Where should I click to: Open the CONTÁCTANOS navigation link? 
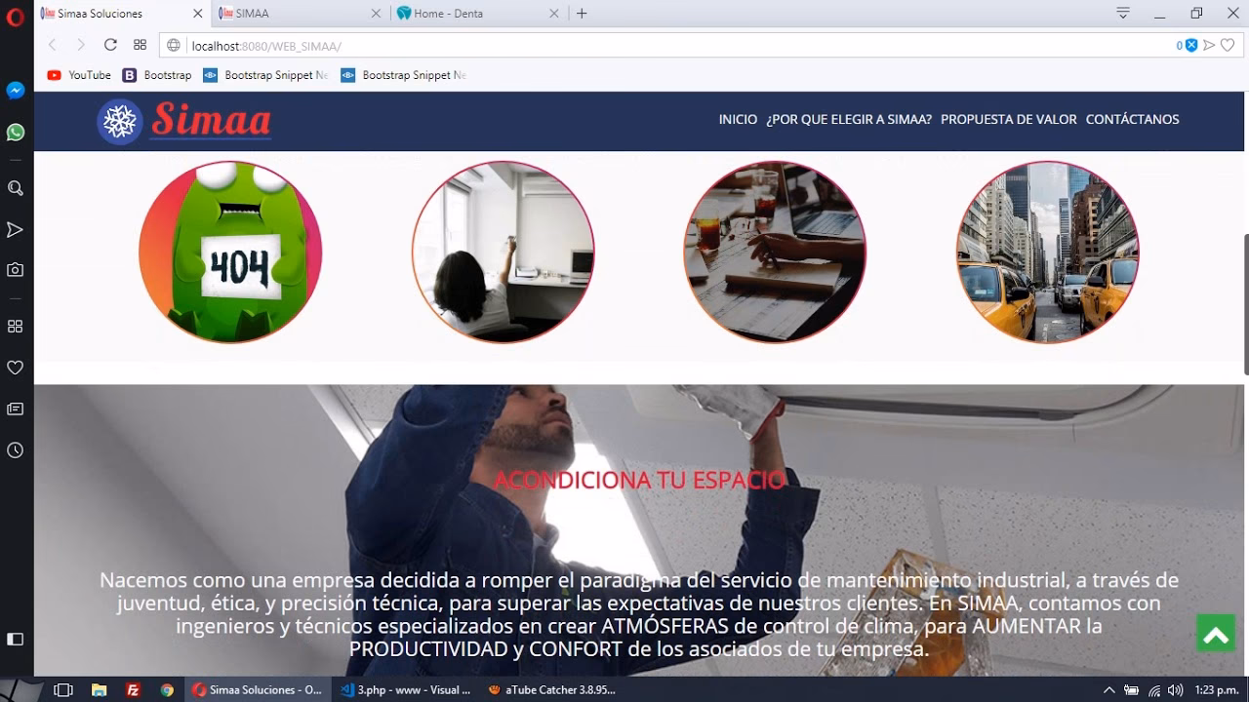point(1133,119)
